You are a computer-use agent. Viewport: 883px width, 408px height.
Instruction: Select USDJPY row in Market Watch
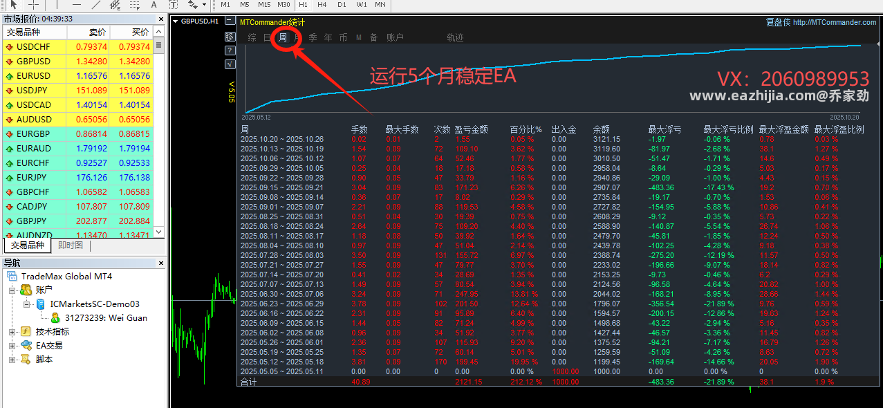(x=77, y=91)
